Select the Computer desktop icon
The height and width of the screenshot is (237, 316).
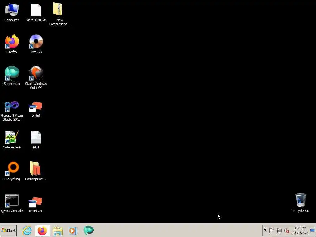[12, 12]
